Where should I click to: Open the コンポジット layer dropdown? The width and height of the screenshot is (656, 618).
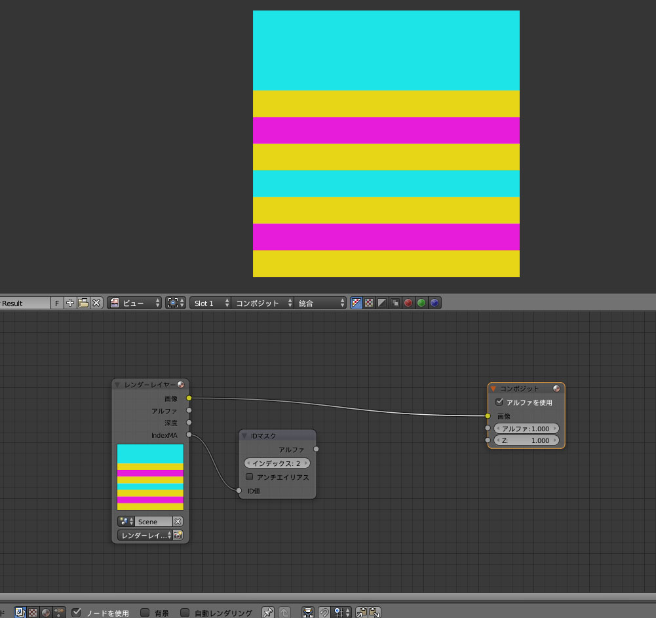262,303
